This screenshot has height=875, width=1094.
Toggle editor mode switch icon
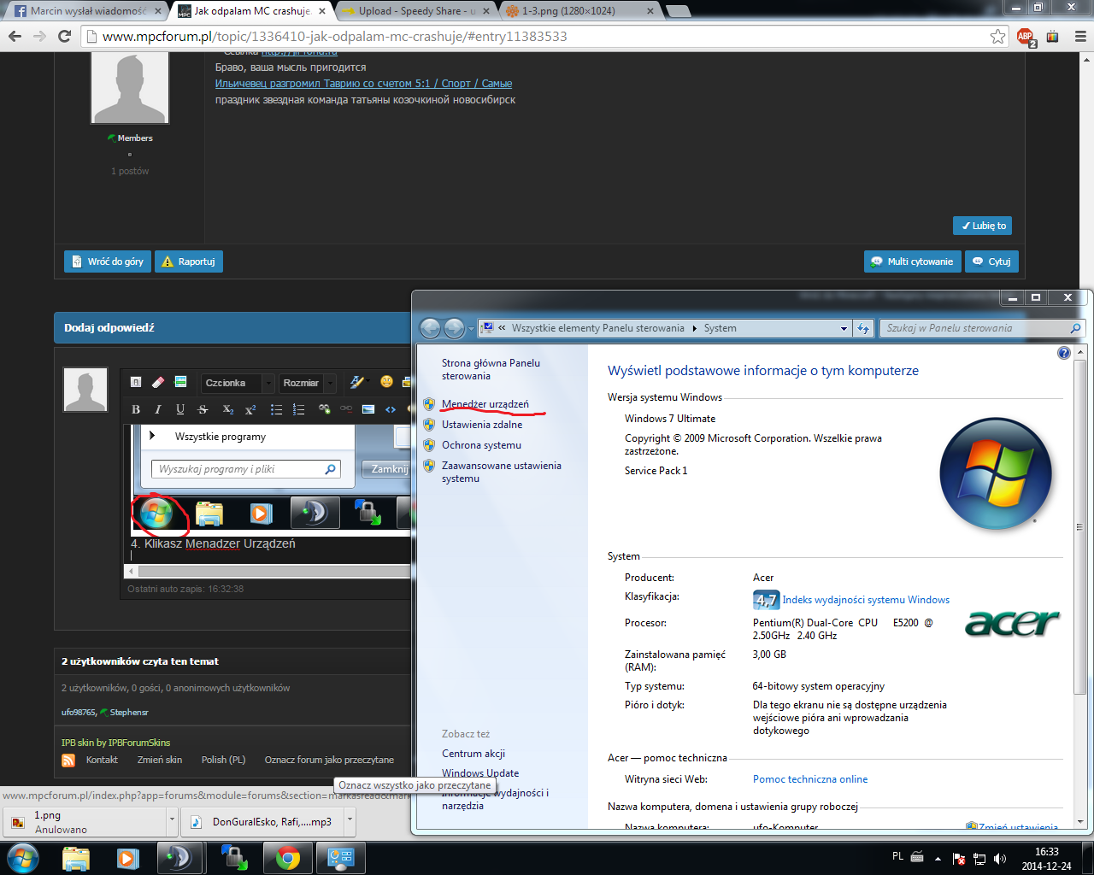pos(136,382)
